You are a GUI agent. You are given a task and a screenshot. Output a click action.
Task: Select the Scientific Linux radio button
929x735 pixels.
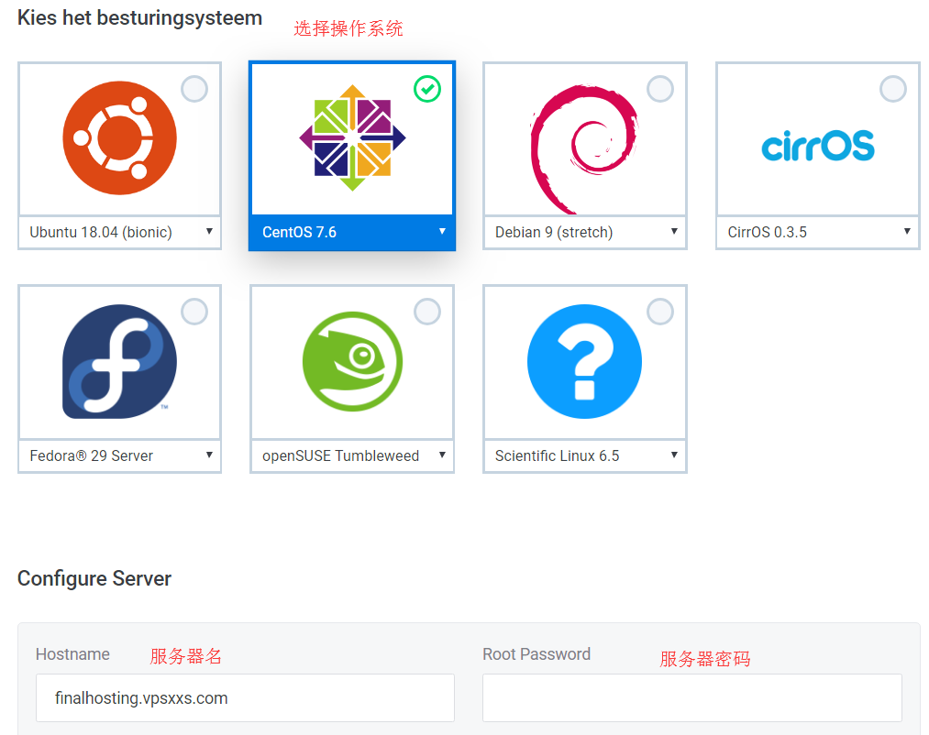(660, 312)
